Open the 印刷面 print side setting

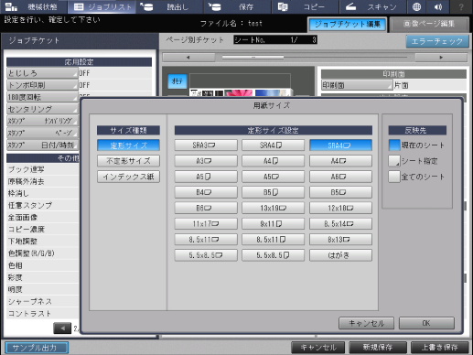(x=357, y=85)
